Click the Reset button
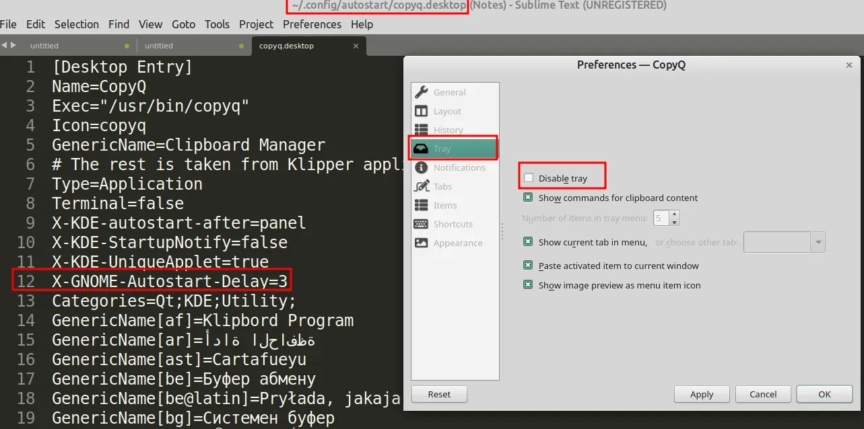Screen dimensions: 864x429 coord(439,394)
